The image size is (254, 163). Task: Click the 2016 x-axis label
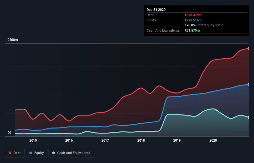[69, 140]
